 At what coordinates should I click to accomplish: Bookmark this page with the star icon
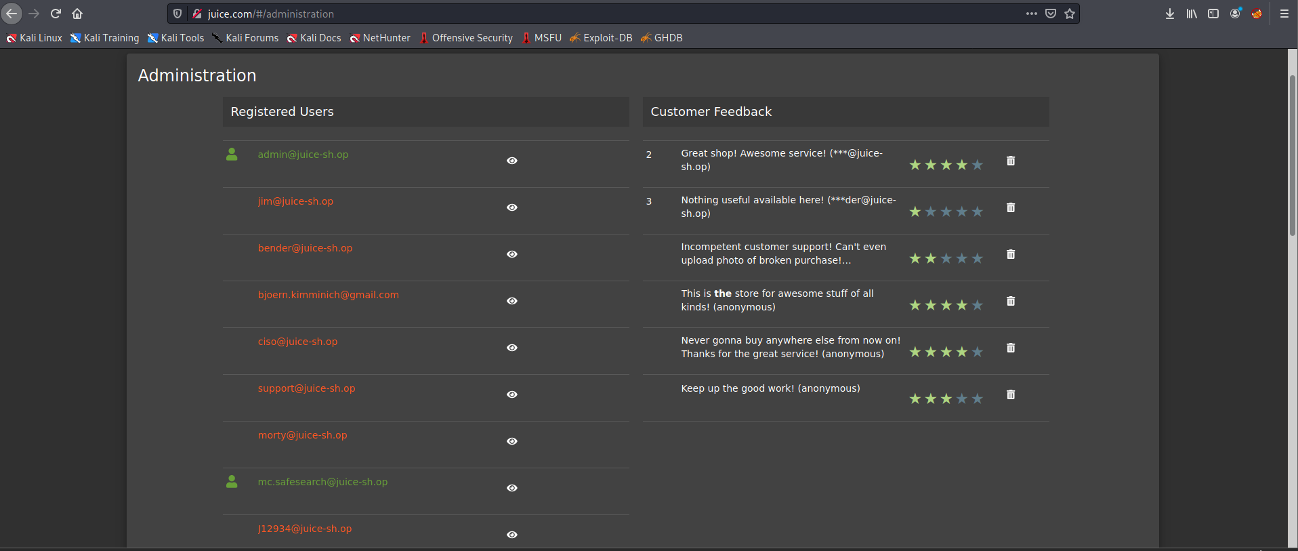pos(1070,14)
